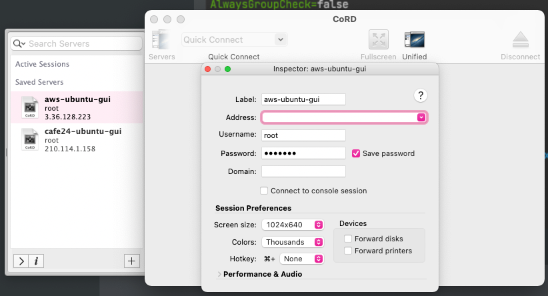This screenshot has height=296, width=548.
Task: Click the Password field
Action: click(x=303, y=153)
